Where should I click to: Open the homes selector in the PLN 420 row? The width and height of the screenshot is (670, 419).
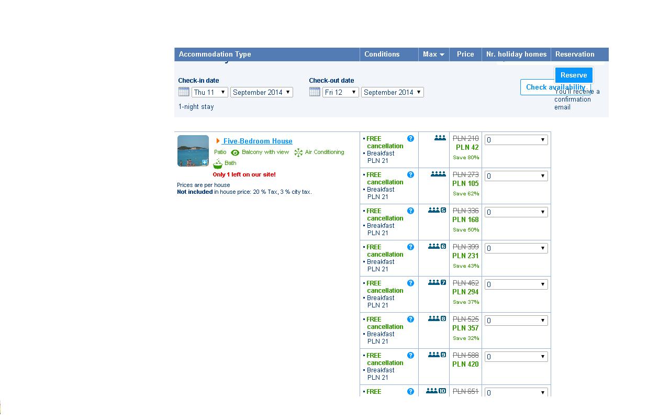[x=516, y=357]
